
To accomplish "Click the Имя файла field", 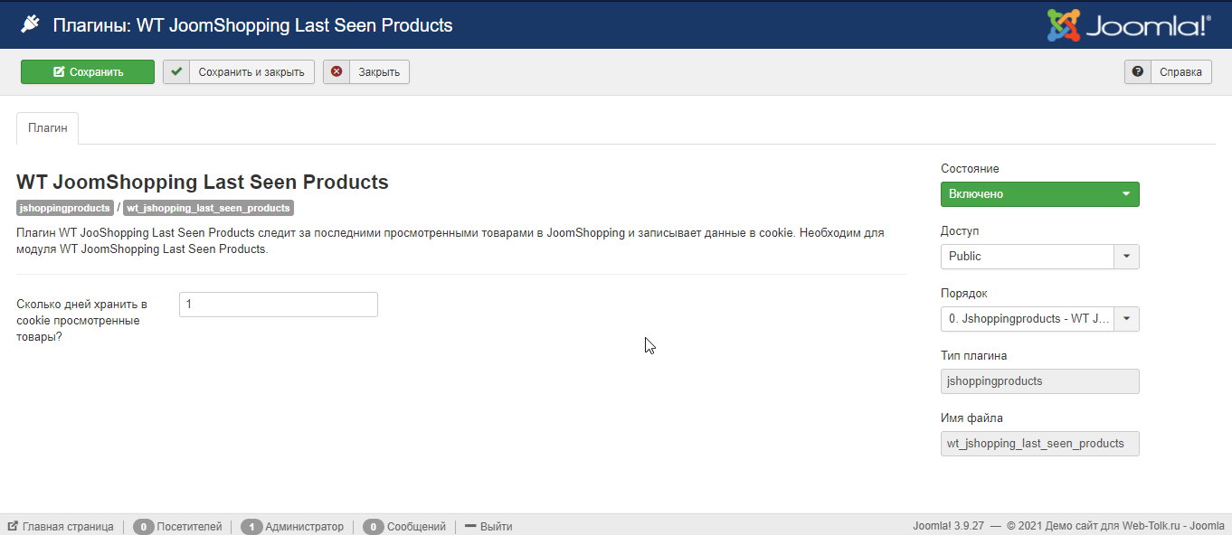I will tap(1039, 444).
